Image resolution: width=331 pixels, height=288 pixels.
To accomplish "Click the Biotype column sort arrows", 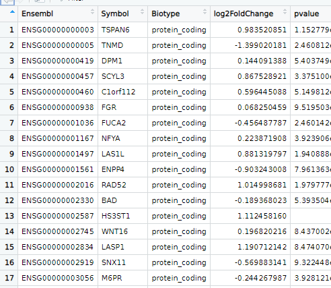I will [x=205, y=11].
